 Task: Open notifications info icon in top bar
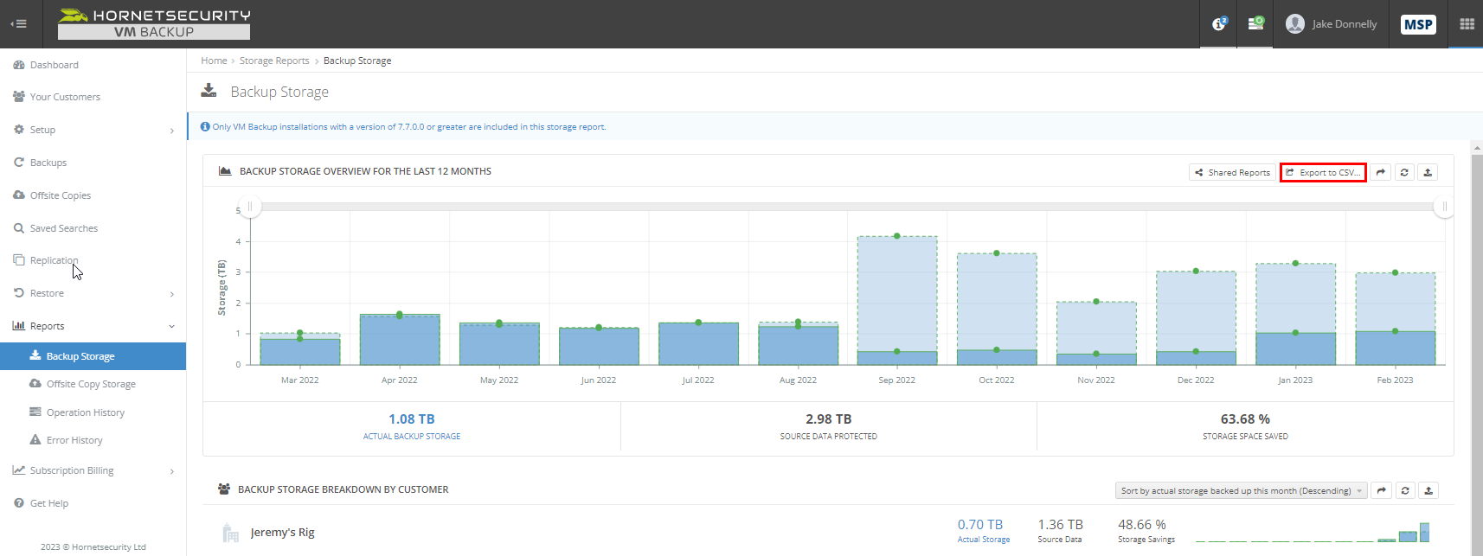pyautogui.click(x=1219, y=24)
